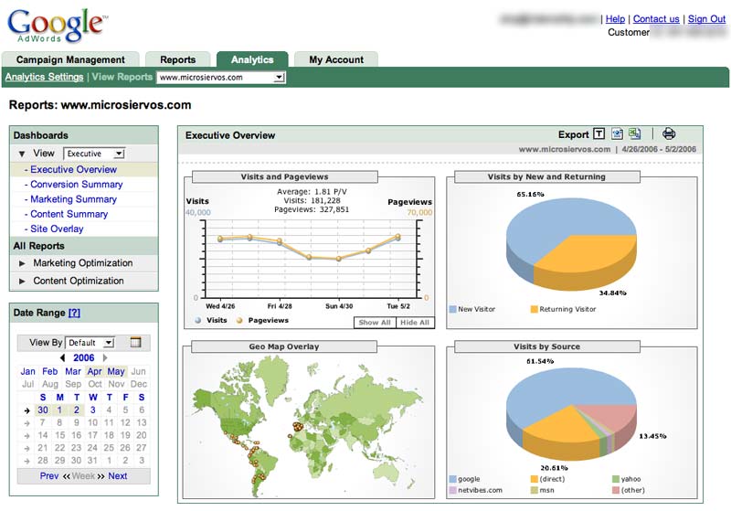This screenshot has height=511, width=731.
Task: Click Sun 4/30 data point on chart
Action: [339, 259]
